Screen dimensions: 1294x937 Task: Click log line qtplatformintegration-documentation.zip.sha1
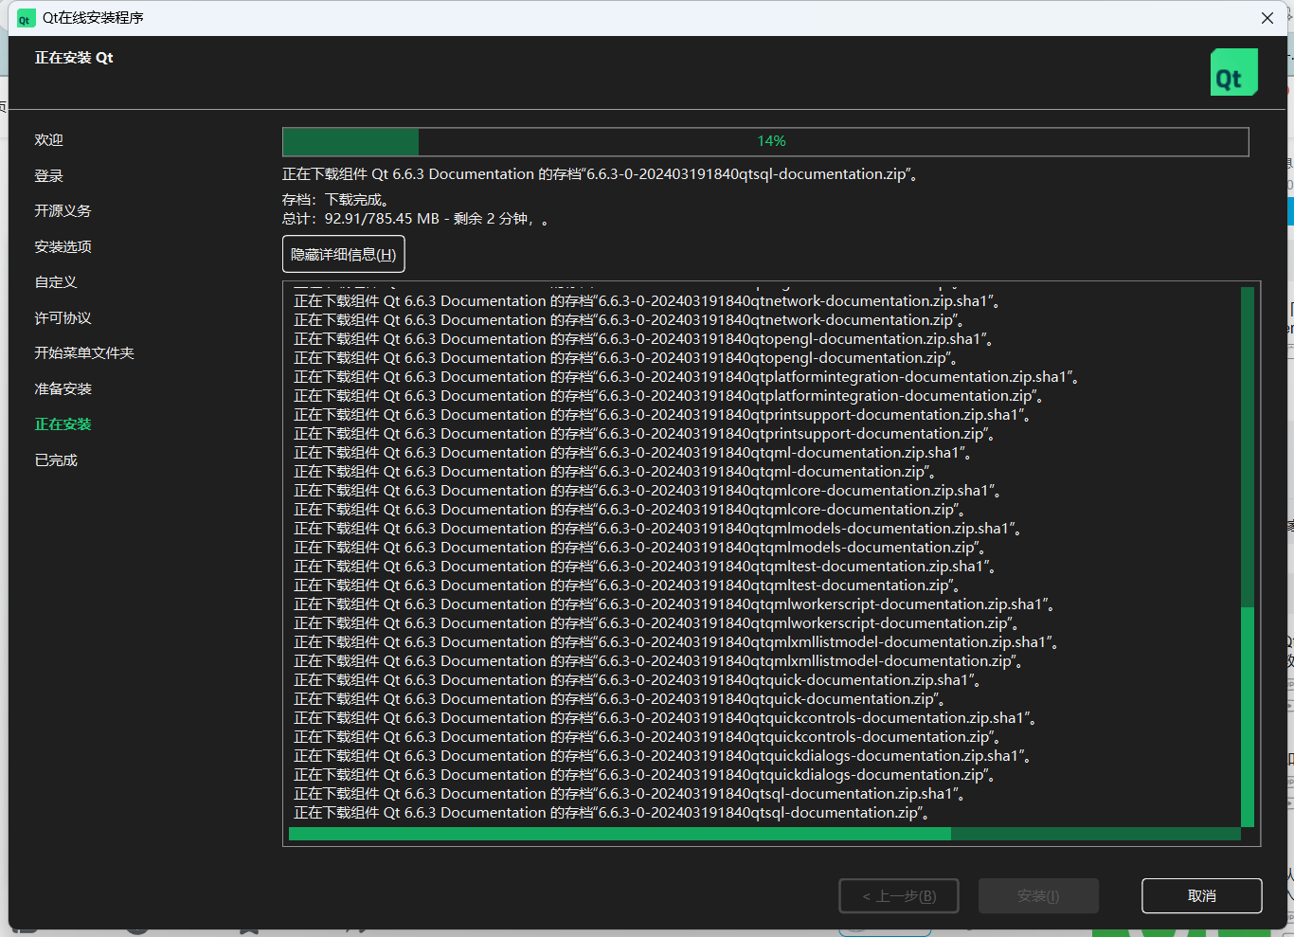pyautogui.click(x=687, y=377)
